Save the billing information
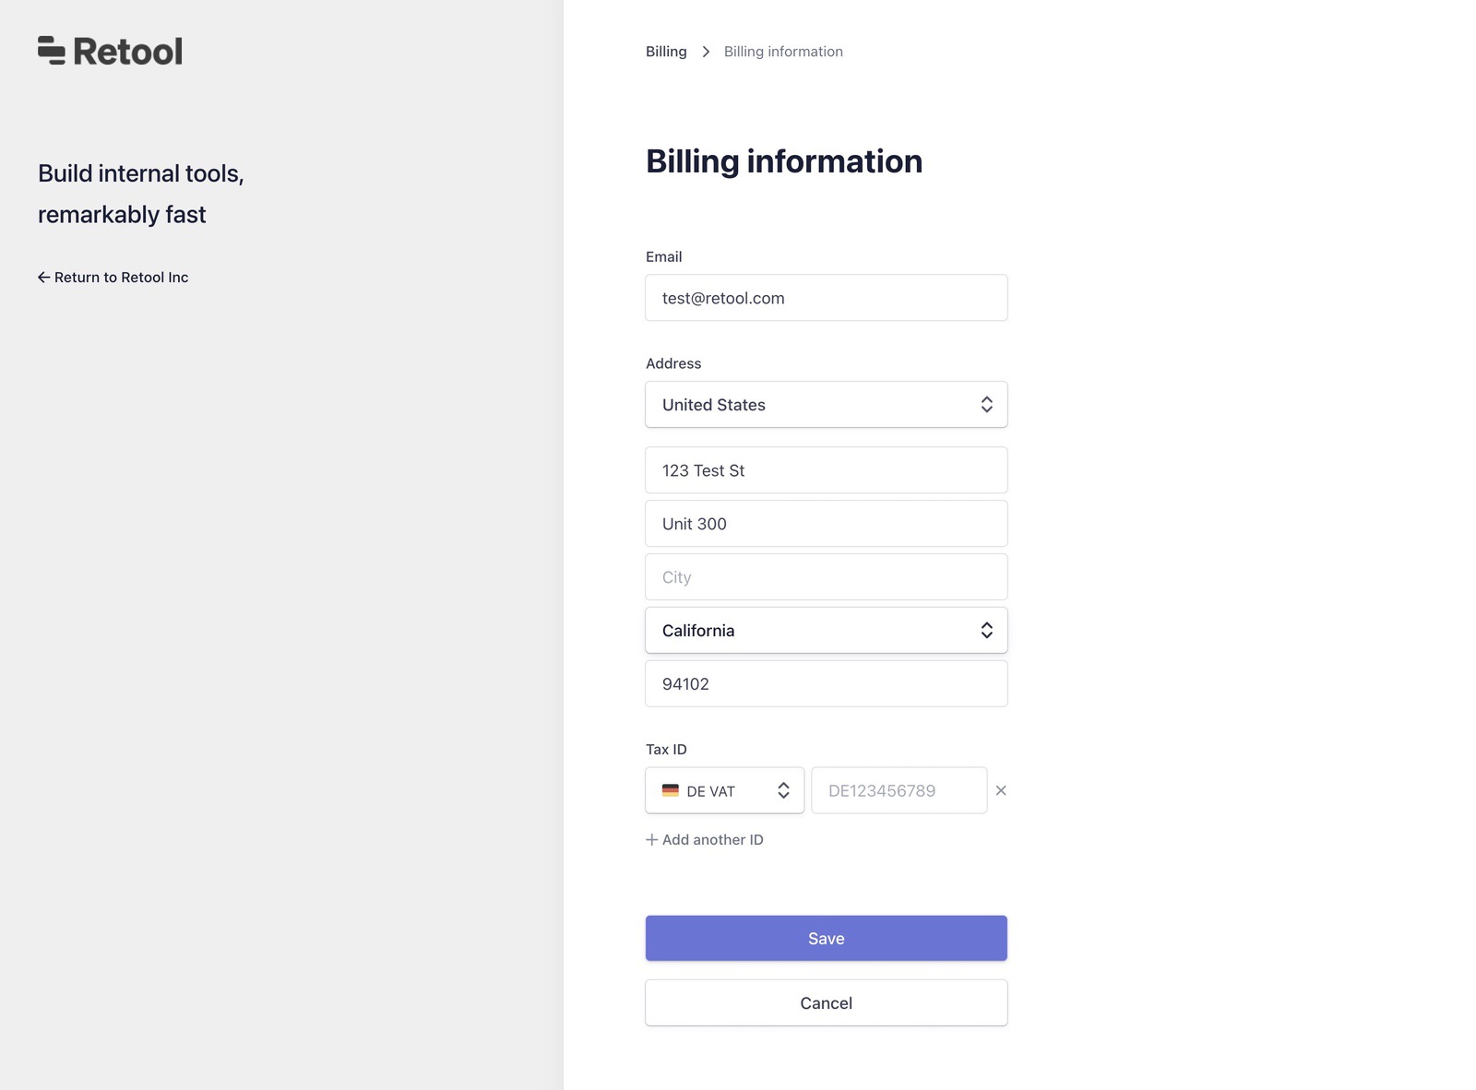Screen dimensions: 1476x1090 point(827,938)
